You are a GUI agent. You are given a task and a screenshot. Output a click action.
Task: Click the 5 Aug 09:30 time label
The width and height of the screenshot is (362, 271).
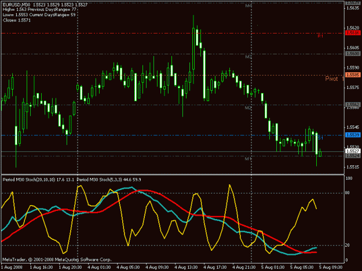[331, 267]
